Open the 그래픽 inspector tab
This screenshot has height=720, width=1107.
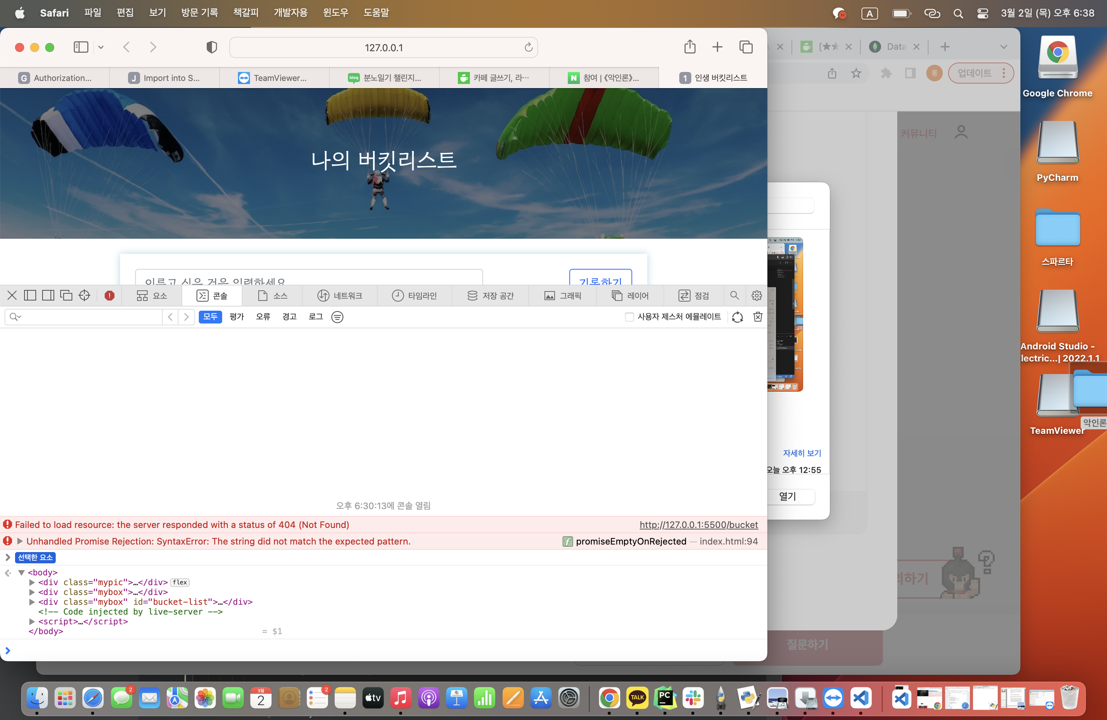[x=563, y=296]
